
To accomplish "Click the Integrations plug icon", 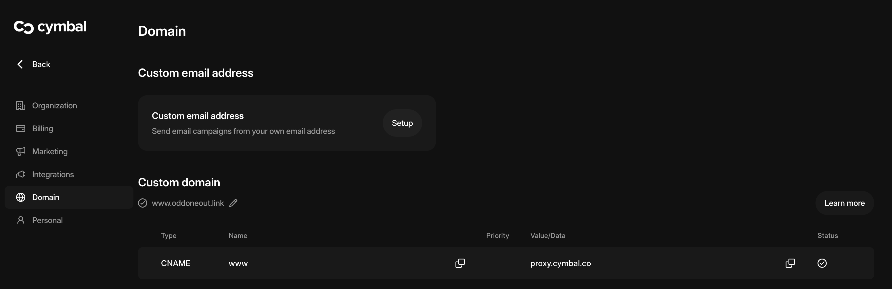I will pyautogui.click(x=20, y=174).
